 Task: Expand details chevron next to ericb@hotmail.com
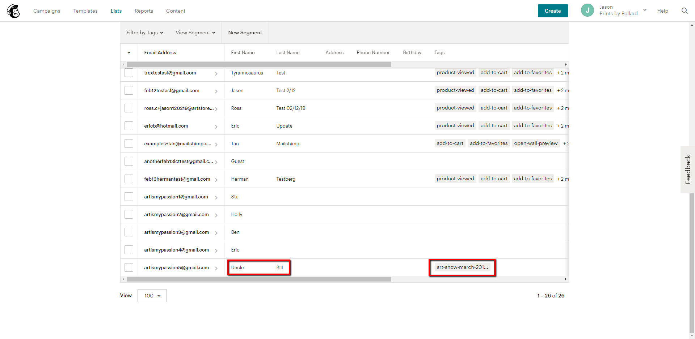[216, 126]
